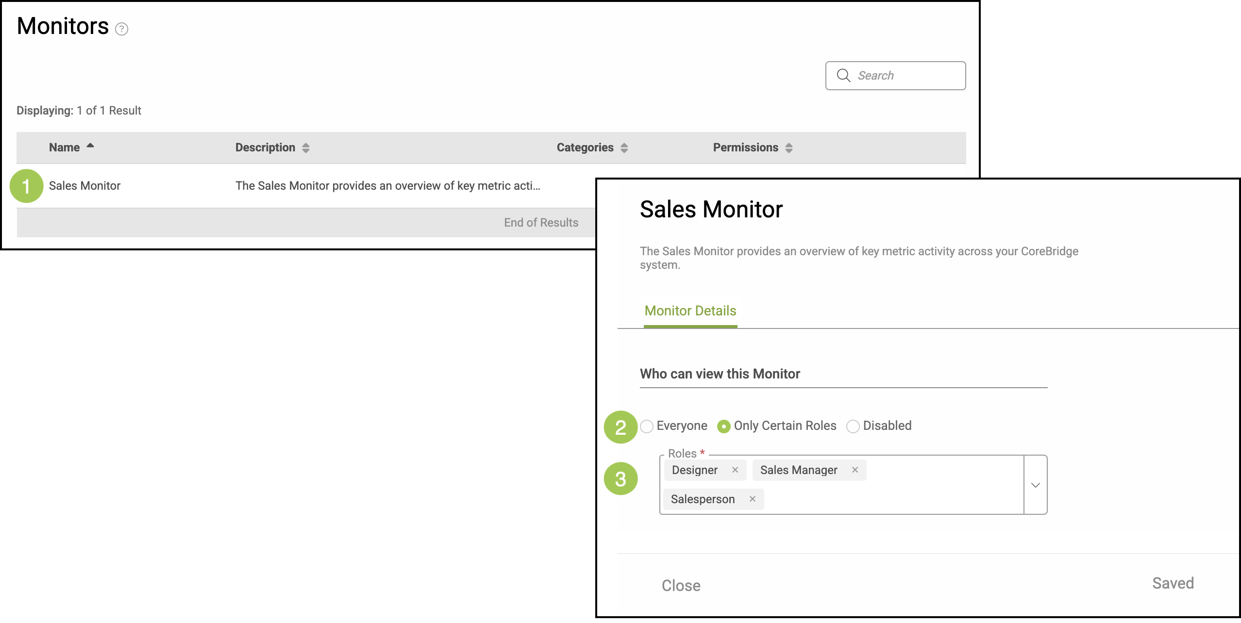Click the Name column header

[64, 148]
